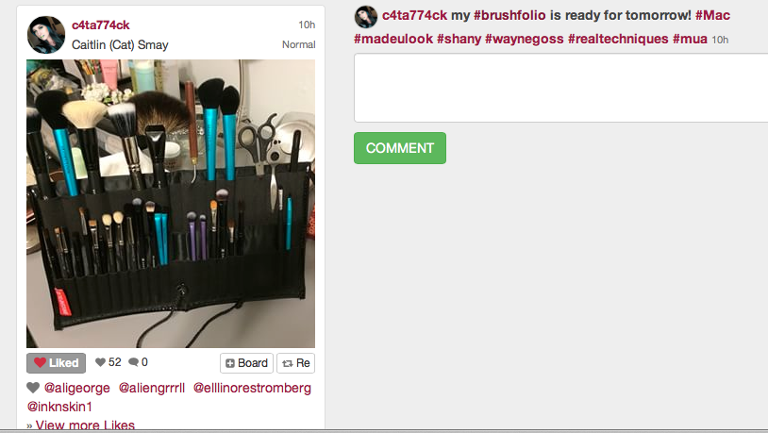Open the #waynegoss hashtag
The height and width of the screenshot is (433, 768).
click(x=524, y=39)
